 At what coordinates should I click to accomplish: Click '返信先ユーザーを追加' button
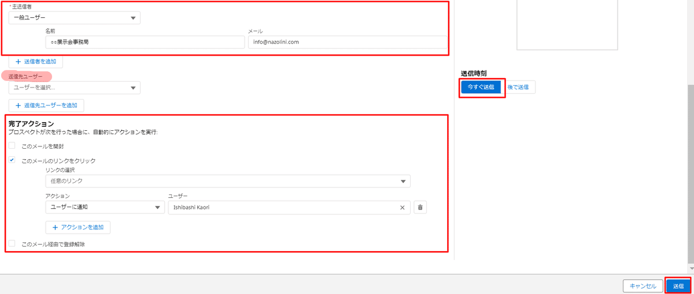click(46, 105)
